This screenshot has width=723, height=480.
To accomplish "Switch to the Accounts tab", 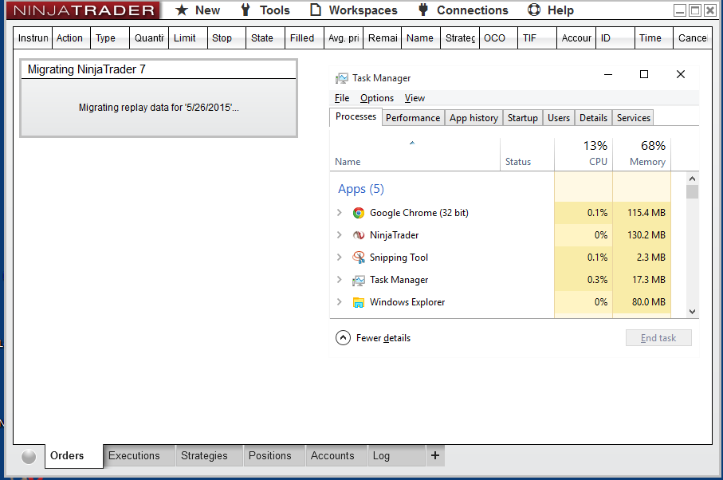I will [336, 455].
